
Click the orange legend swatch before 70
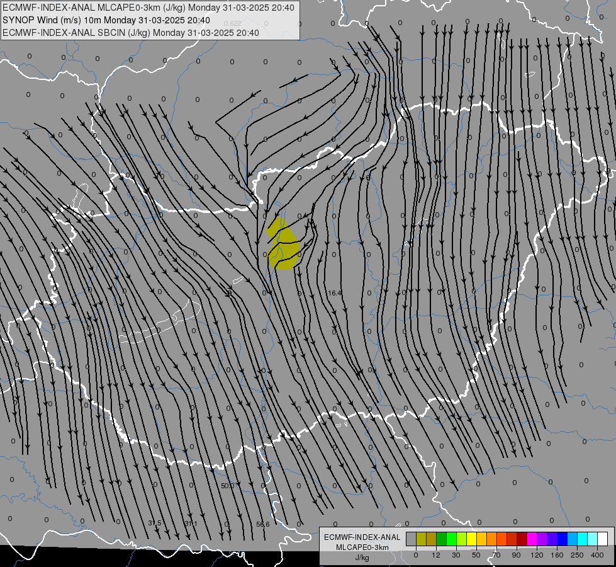click(x=492, y=539)
